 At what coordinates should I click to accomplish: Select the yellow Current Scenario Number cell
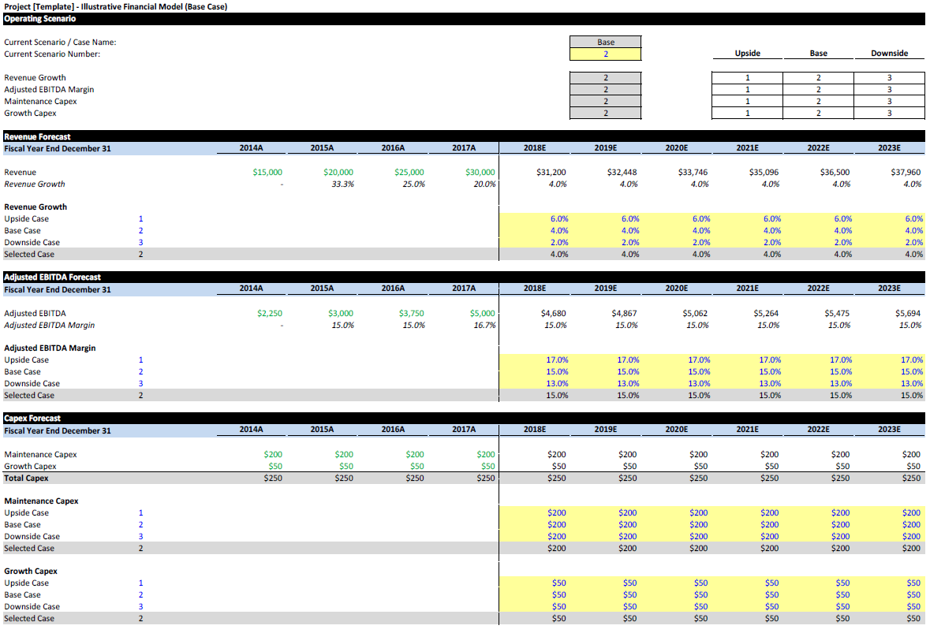pyautogui.click(x=605, y=54)
